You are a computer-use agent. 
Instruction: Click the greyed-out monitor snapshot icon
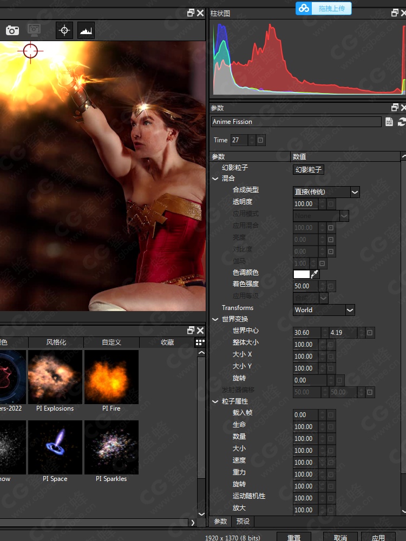coord(34,30)
